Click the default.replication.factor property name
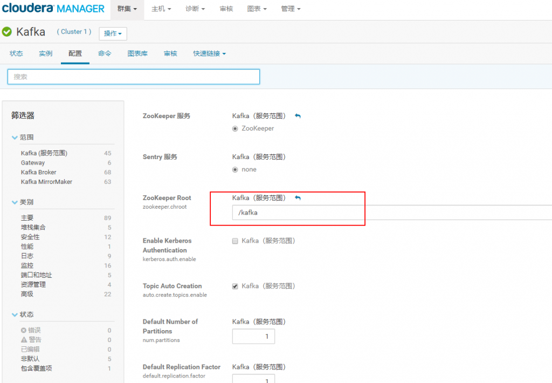 point(174,377)
